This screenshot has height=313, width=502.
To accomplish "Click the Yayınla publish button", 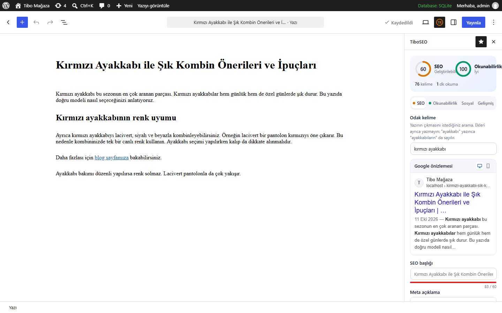I will click(x=473, y=23).
